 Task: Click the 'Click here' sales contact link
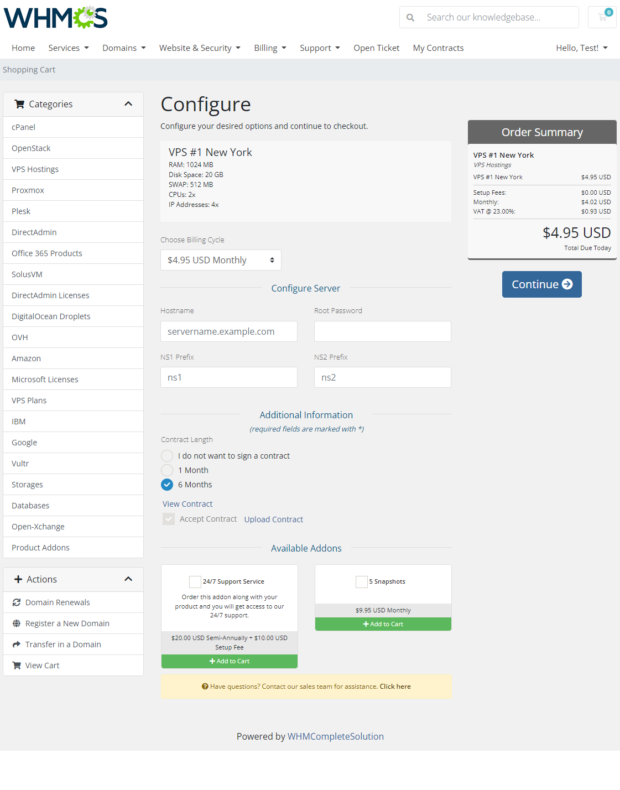(x=395, y=687)
